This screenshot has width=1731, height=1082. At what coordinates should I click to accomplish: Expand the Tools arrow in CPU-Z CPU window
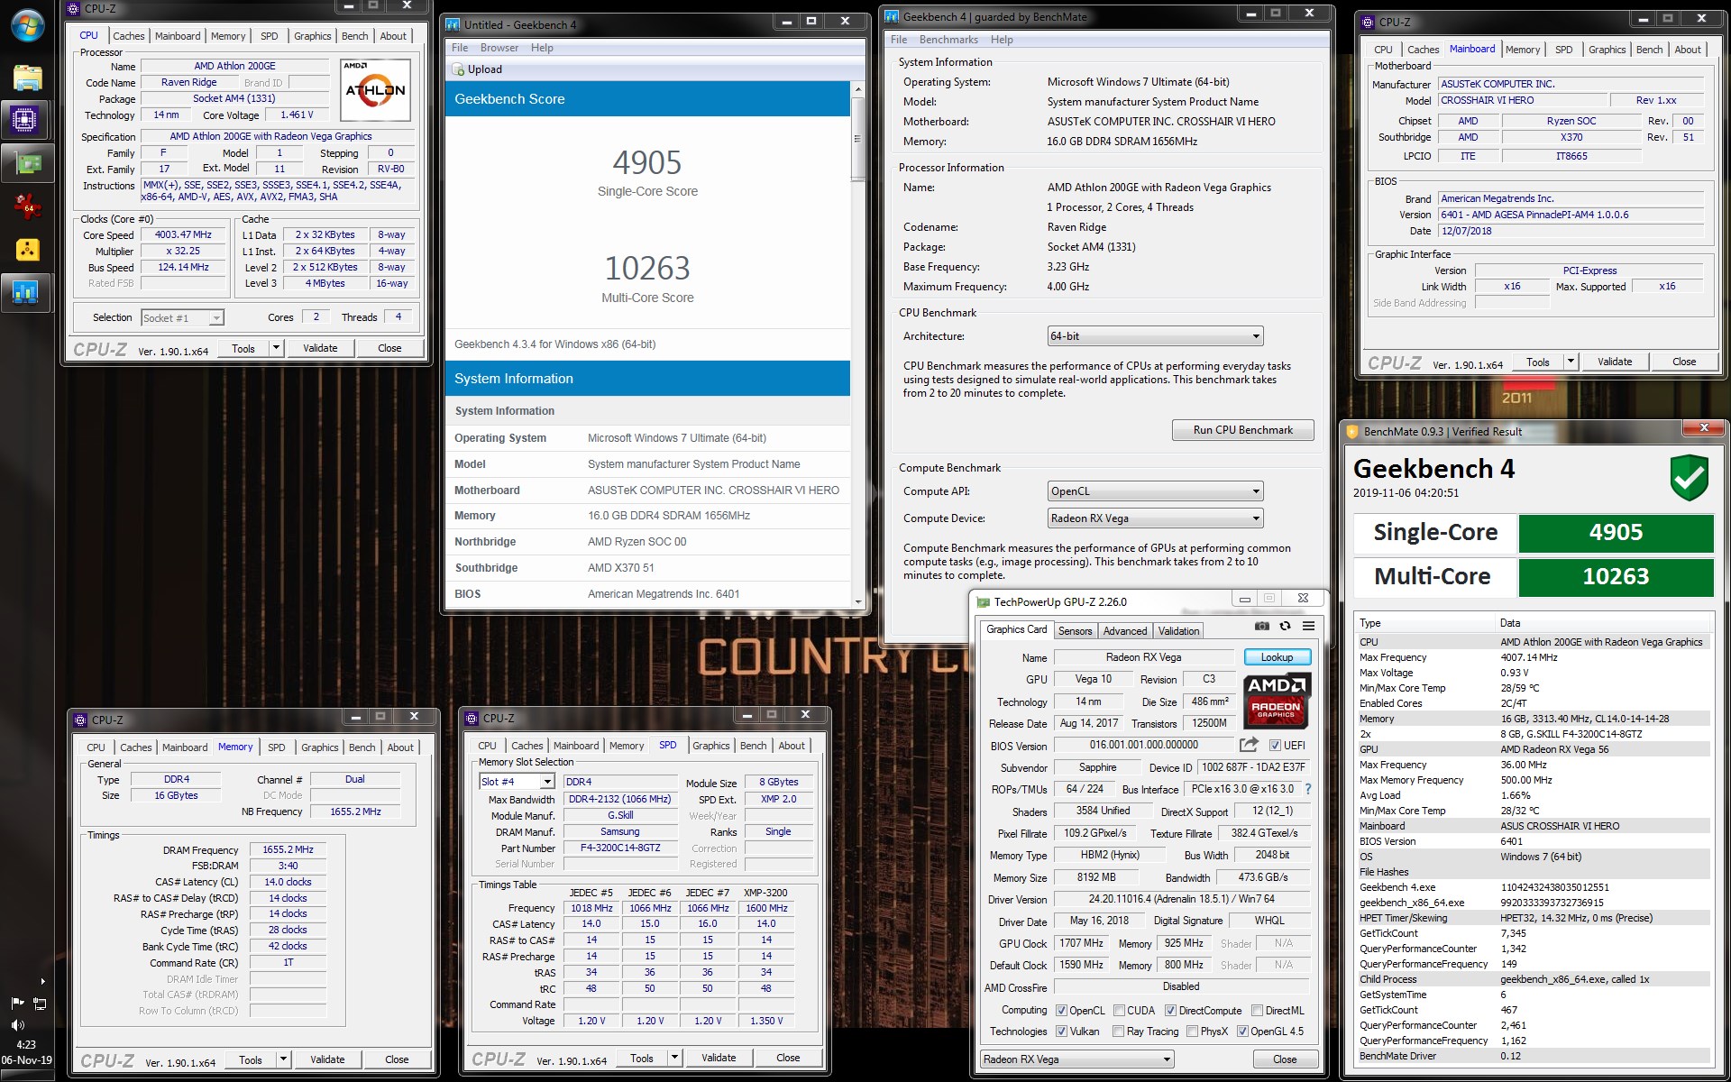pos(277,348)
